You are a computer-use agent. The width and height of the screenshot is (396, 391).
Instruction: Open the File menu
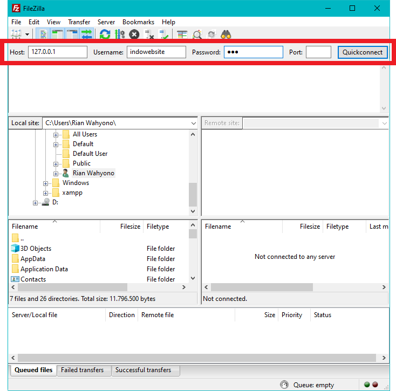[x=16, y=22]
